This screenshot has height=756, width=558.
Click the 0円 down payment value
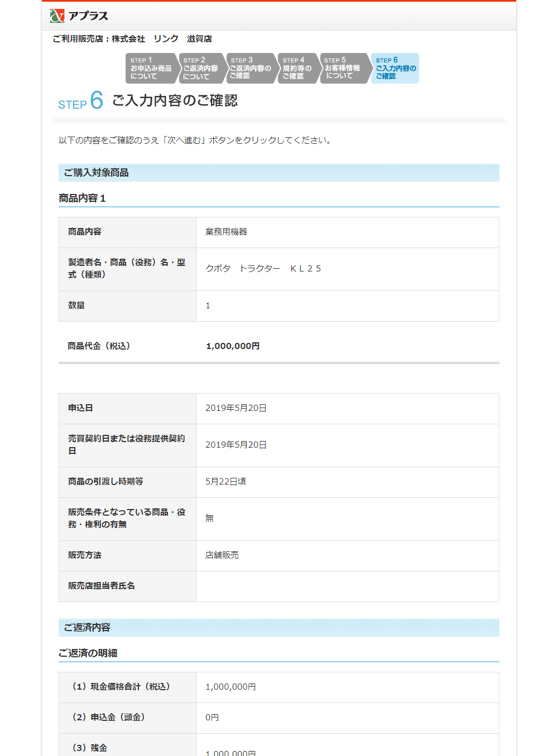click(212, 718)
